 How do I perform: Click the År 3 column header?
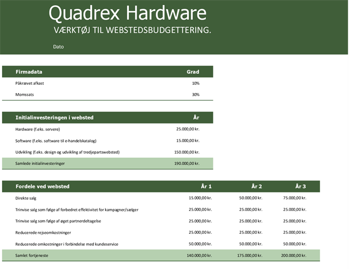pos(301,186)
